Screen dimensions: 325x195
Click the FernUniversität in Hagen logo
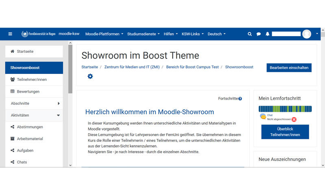38,34
